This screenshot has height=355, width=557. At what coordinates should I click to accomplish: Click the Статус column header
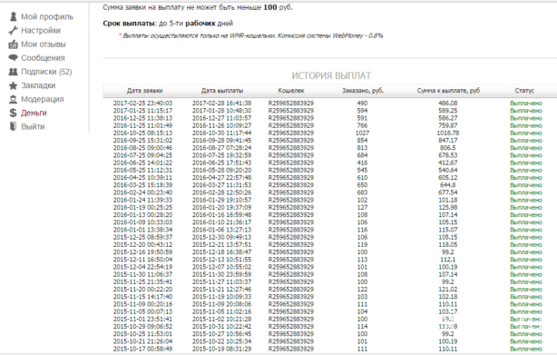[524, 91]
